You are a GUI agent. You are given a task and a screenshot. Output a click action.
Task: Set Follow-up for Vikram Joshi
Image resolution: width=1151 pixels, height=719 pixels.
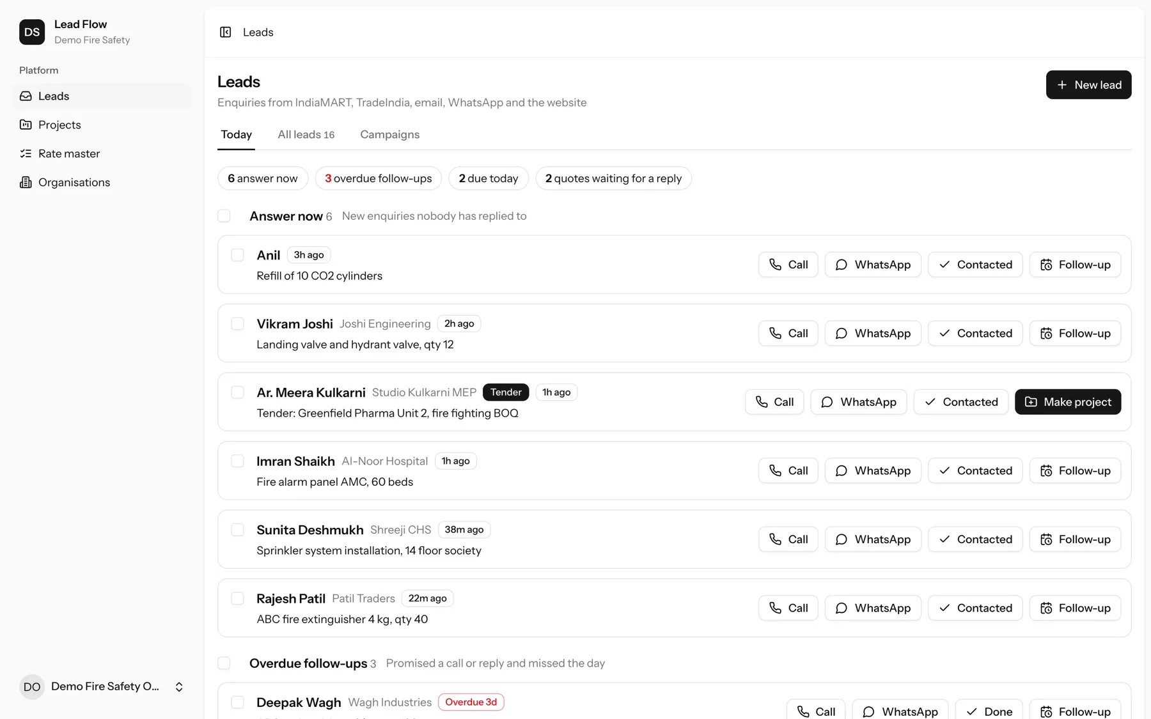tap(1075, 333)
